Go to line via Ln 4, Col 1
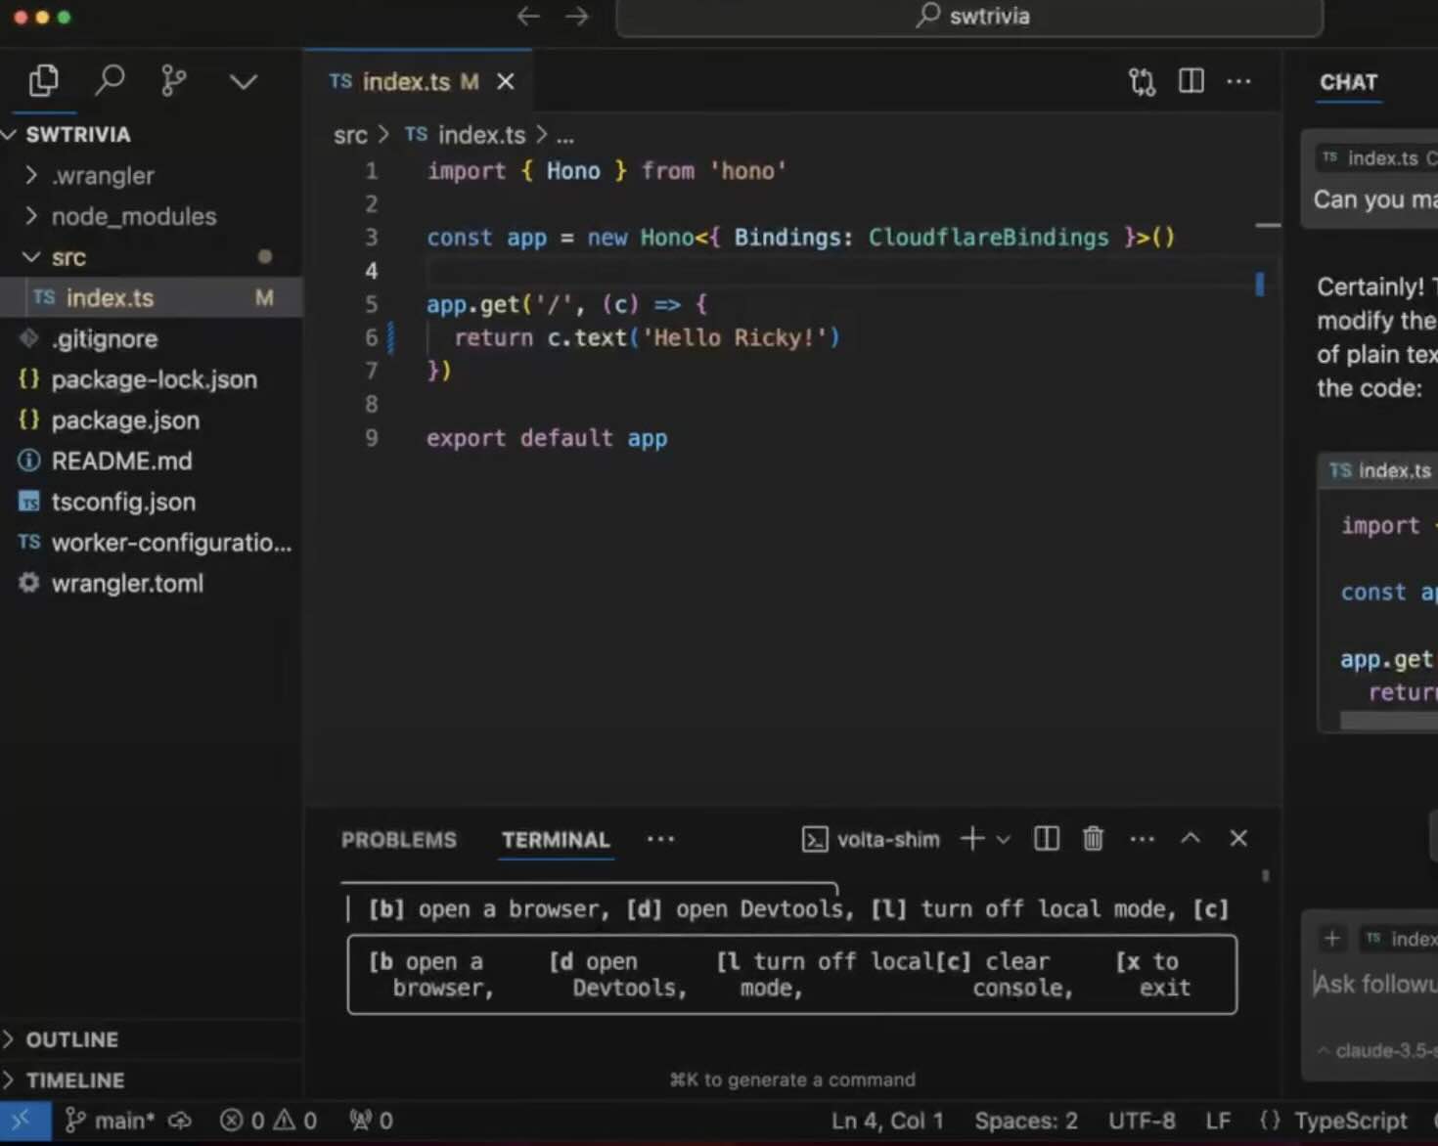The image size is (1438, 1146). pos(887,1121)
